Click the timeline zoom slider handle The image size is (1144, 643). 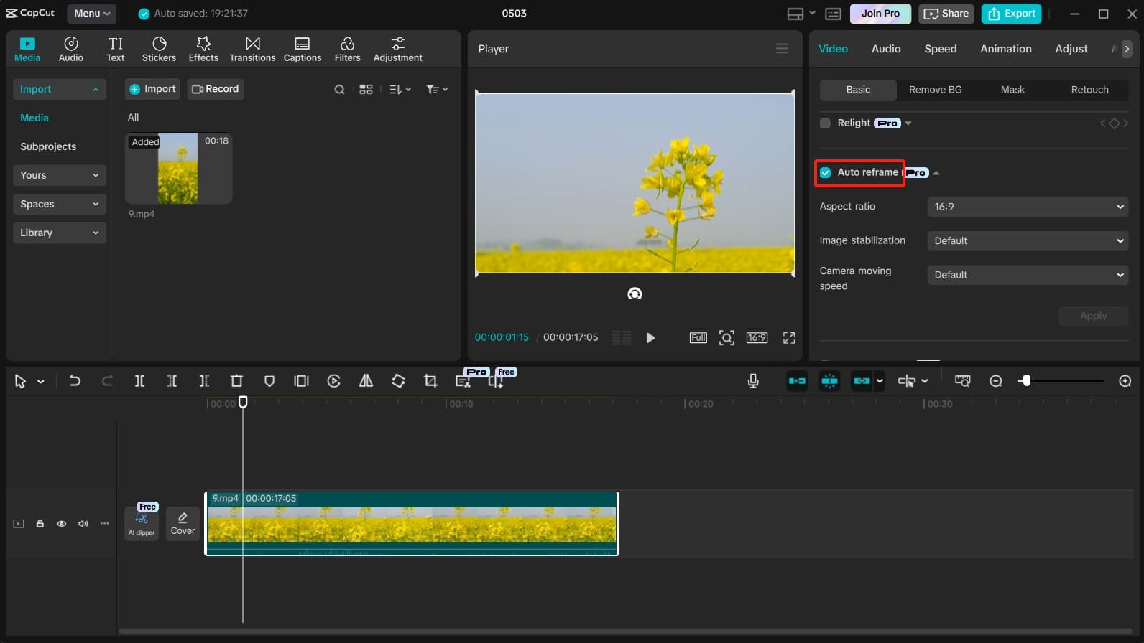[x=1026, y=381]
